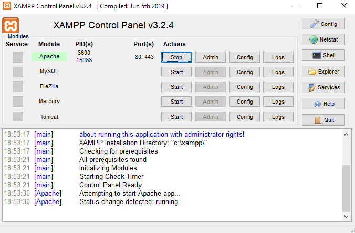Open FileZilla Logs menu
This screenshot has height=233, width=355.
tap(278, 87)
